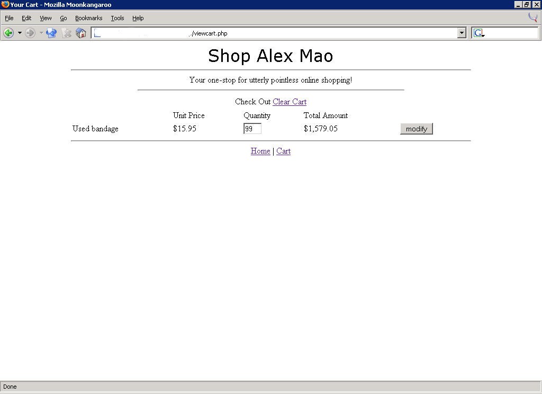542x394 pixels.
Task: Open the Back button history dropdown
Action: 20,33
